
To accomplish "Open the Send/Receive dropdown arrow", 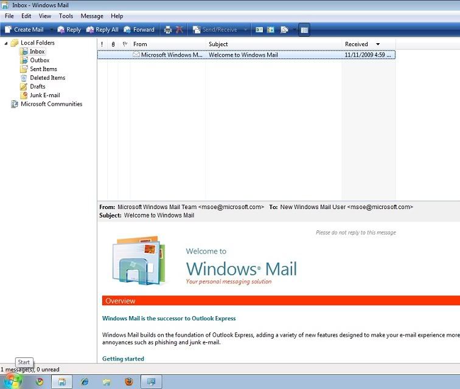I will [x=246, y=30].
